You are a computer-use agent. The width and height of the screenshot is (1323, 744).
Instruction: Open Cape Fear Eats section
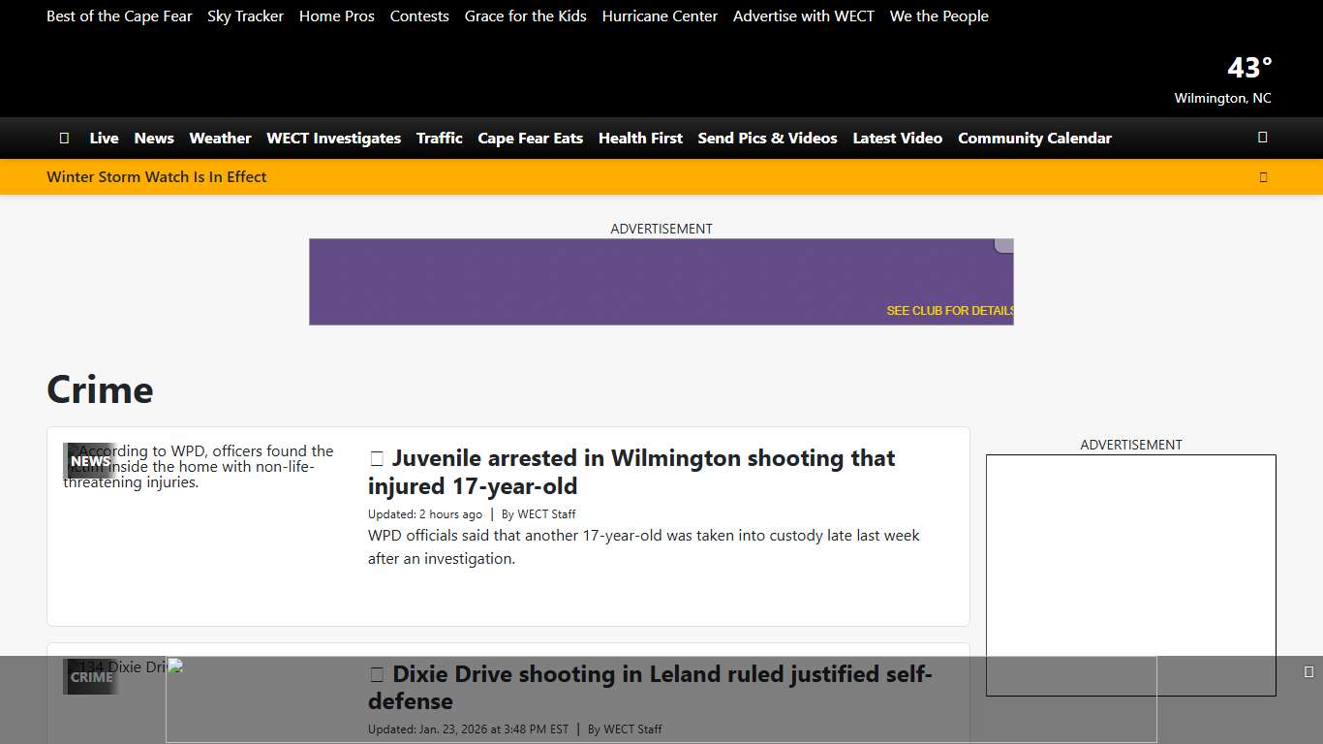(x=530, y=139)
